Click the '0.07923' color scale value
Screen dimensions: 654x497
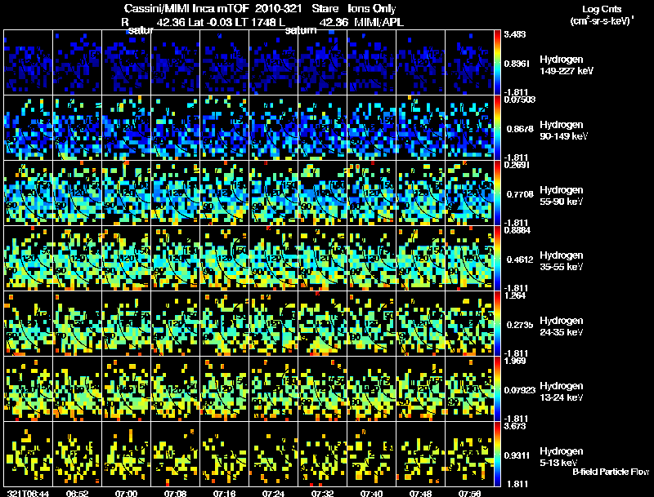coord(520,390)
